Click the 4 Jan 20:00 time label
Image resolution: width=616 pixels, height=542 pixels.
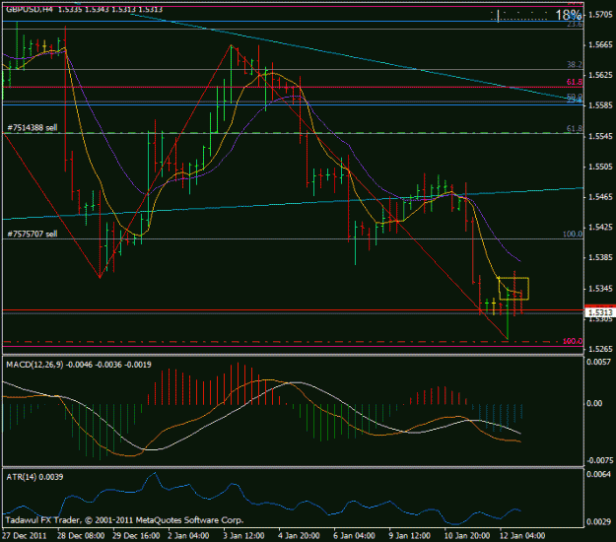click(x=299, y=536)
